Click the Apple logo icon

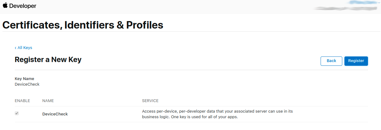pos(5,6)
